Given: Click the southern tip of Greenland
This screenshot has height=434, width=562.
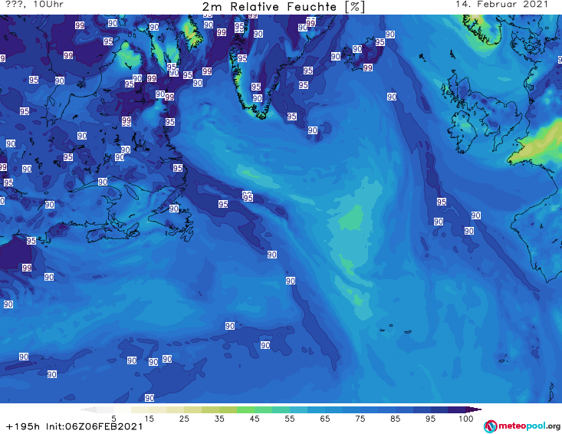Looking at the screenshot, I should click(x=261, y=115).
